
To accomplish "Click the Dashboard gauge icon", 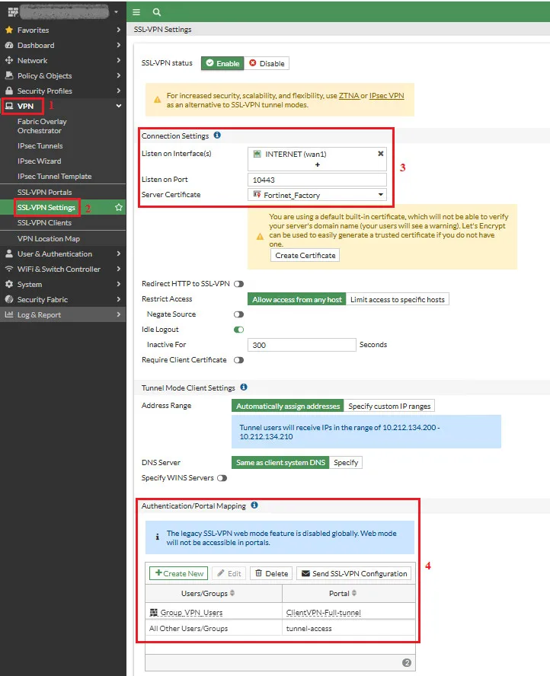I will pos(9,45).
